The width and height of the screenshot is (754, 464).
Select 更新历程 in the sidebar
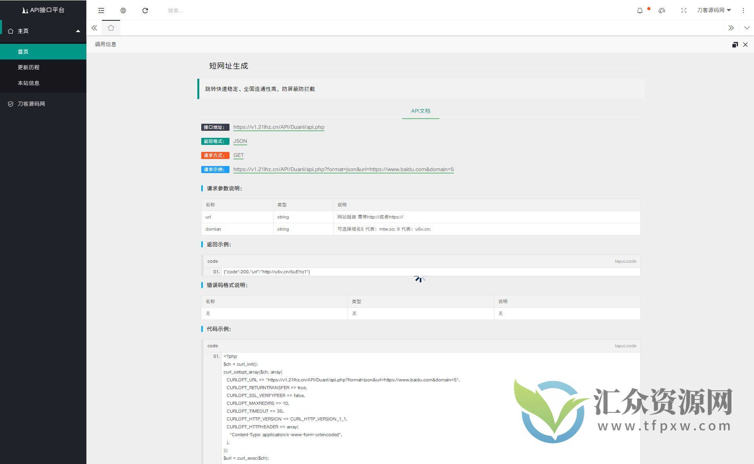click(x=29, y=67)
